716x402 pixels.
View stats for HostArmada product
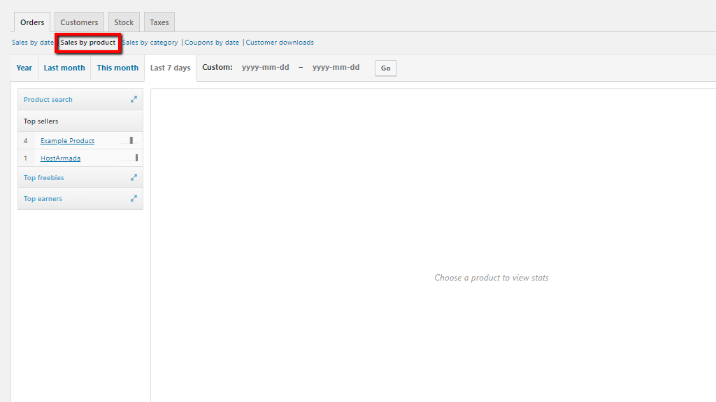pyautogui.click(x=60, y=158)
